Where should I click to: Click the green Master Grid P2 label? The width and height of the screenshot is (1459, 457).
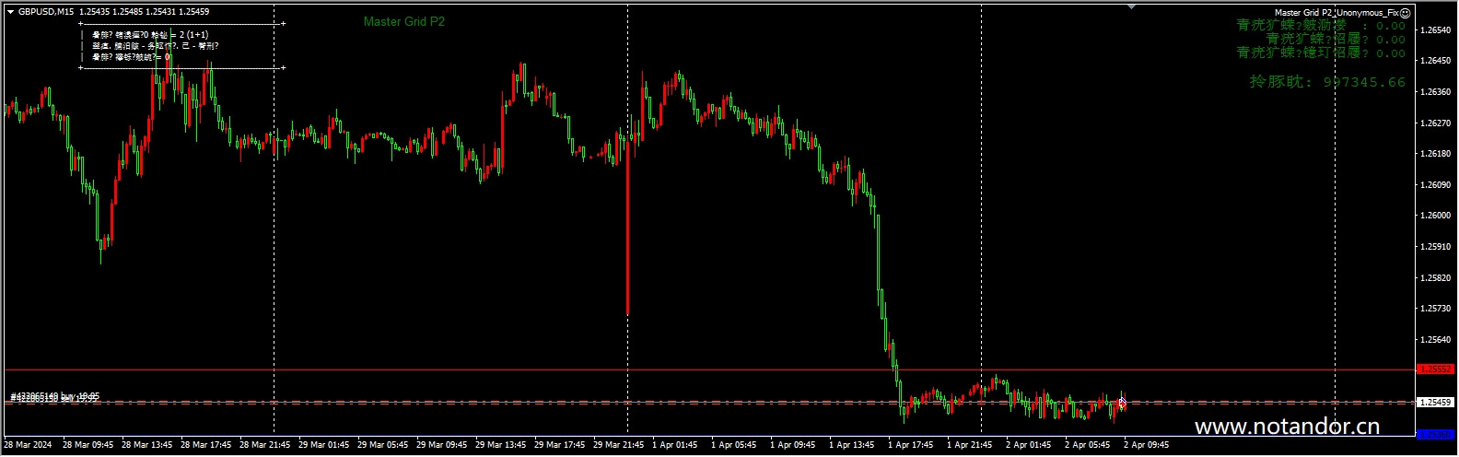click(404, 21)
